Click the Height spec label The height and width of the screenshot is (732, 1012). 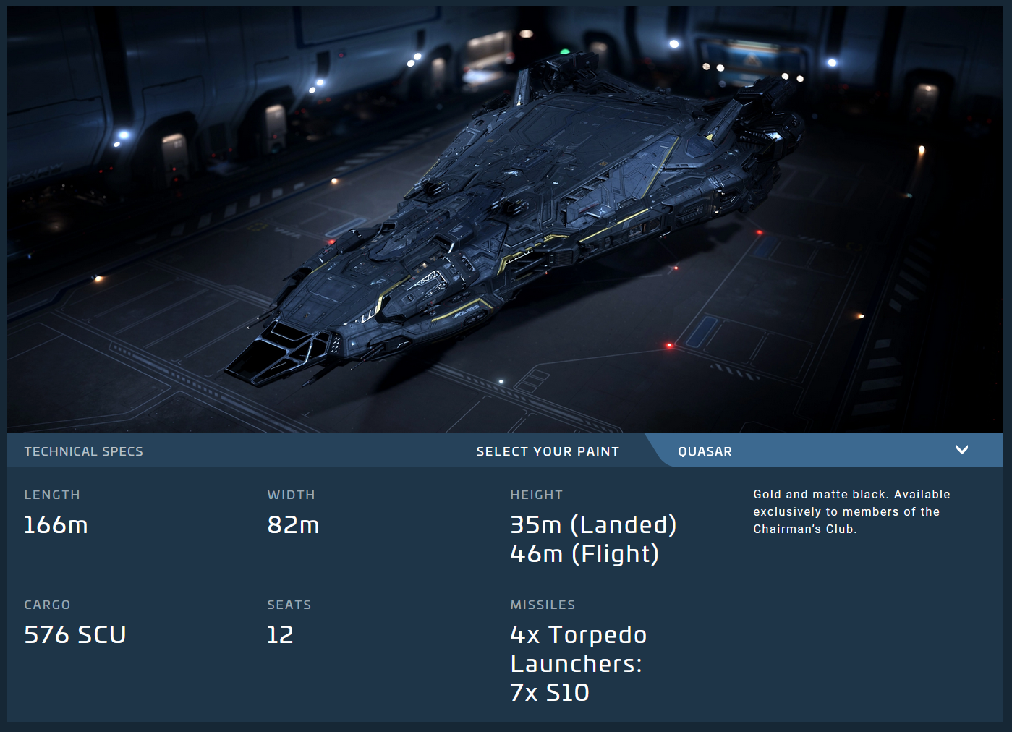tap(536, 495)
